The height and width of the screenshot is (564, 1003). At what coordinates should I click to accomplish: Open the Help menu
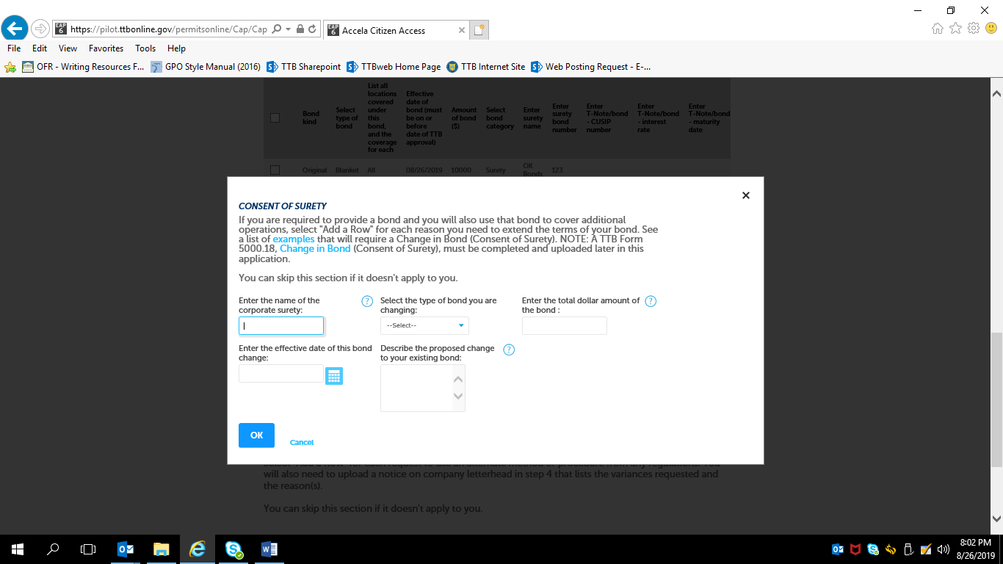point(176,48)
